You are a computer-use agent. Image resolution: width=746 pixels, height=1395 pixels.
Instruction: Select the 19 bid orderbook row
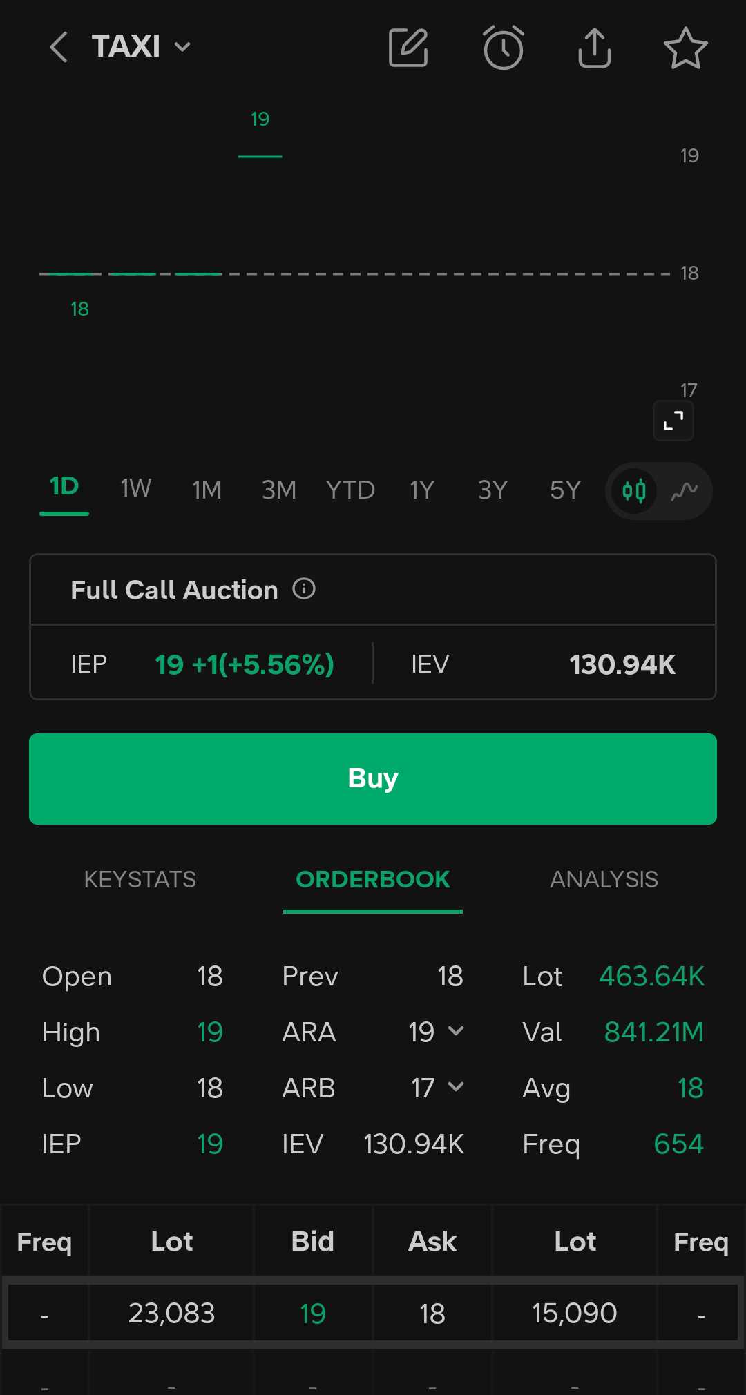coord(312,1313)
